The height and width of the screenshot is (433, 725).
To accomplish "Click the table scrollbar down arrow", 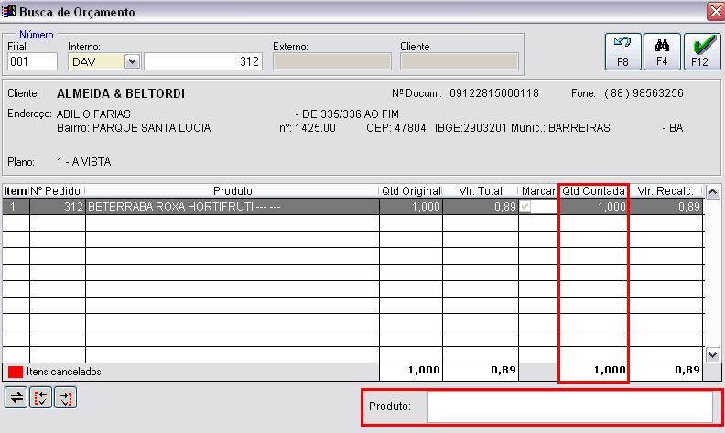I will click(712, 354).
